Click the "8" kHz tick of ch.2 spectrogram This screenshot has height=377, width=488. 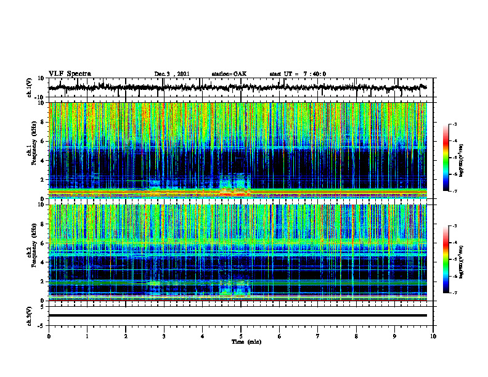tap(43, 224)
